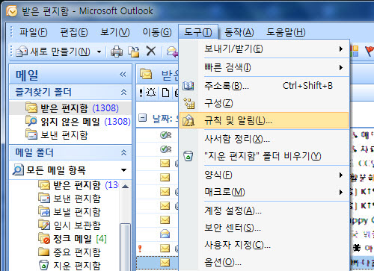The height and width of the screenshot is (271, 374).
Task: Open the 보기(V) menu
Action: [x=114, y=32]
